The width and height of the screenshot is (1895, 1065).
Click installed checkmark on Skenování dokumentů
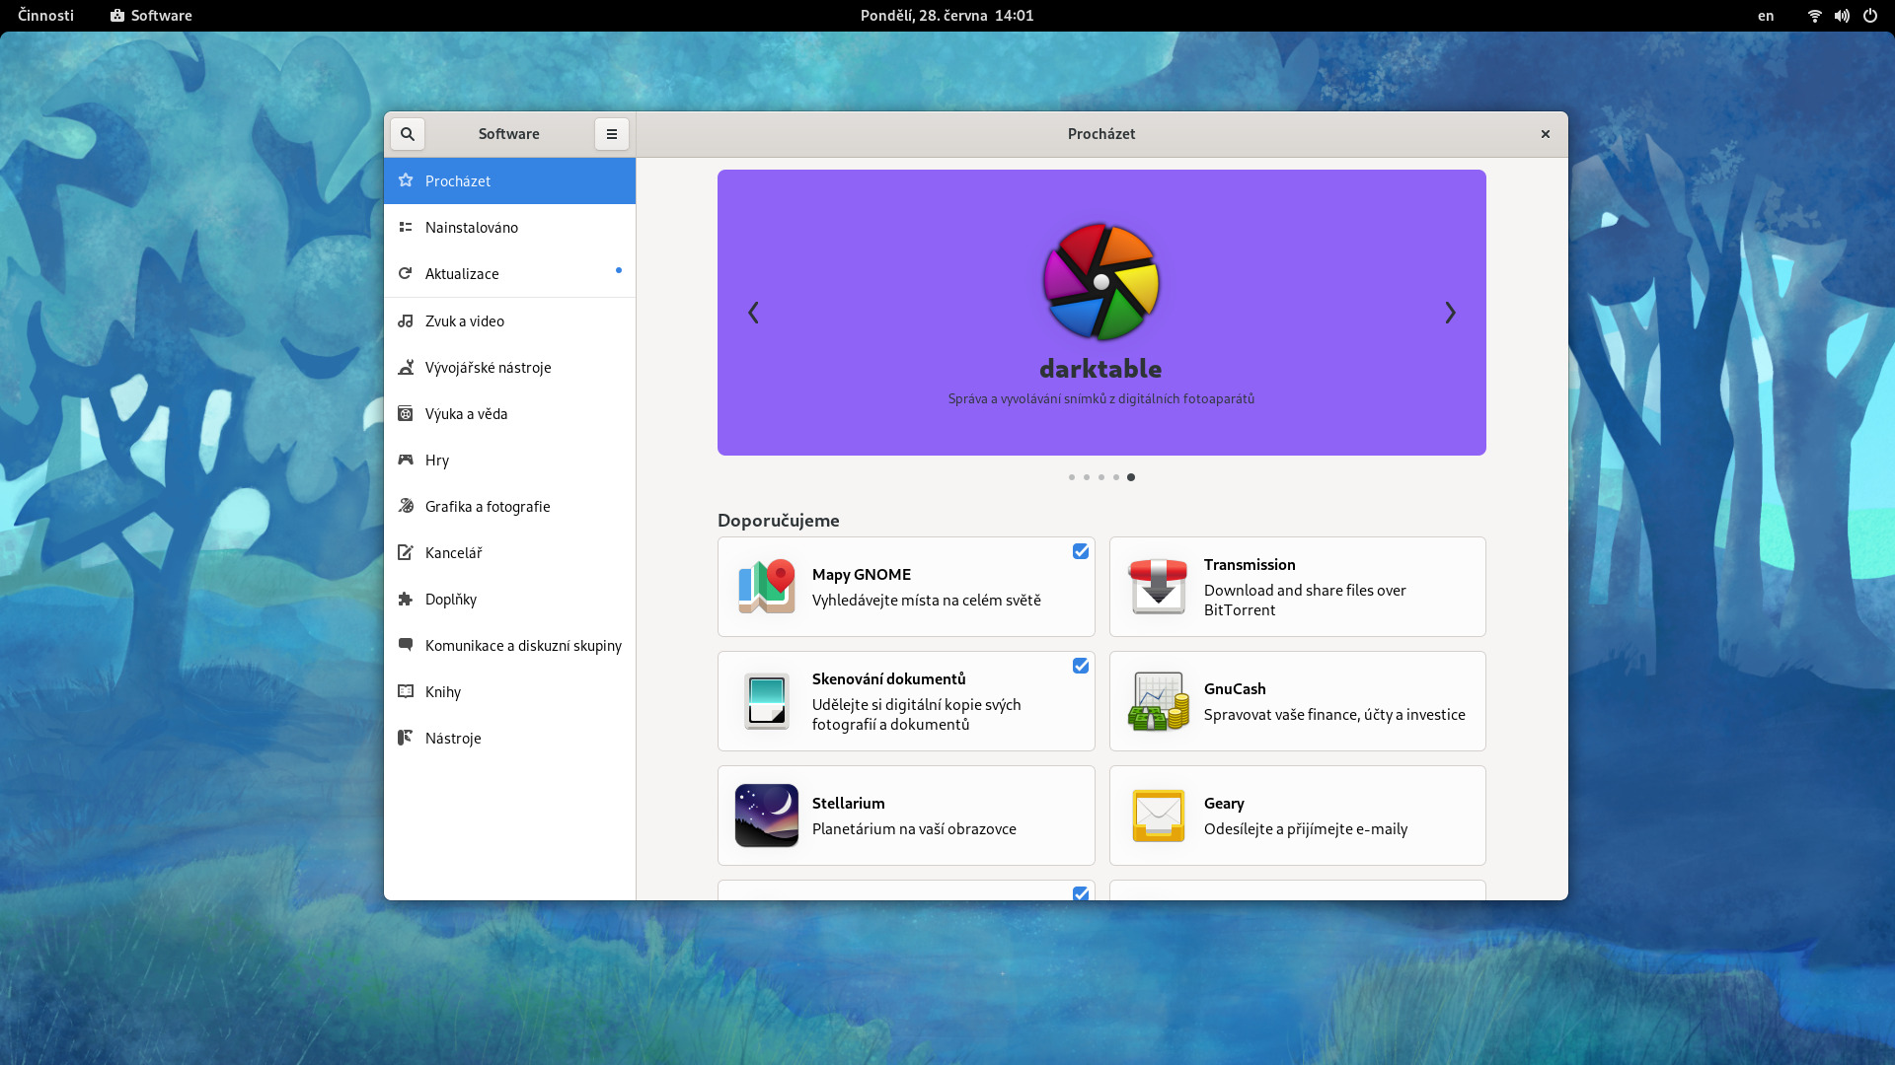pyautogui.click(x=1081, y=666)
